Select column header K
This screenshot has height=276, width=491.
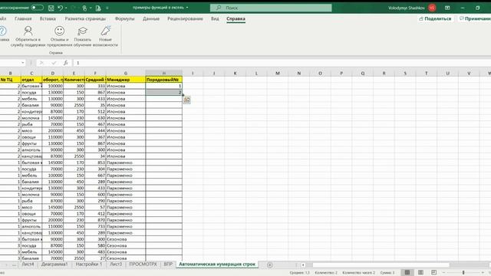(236, 74)
